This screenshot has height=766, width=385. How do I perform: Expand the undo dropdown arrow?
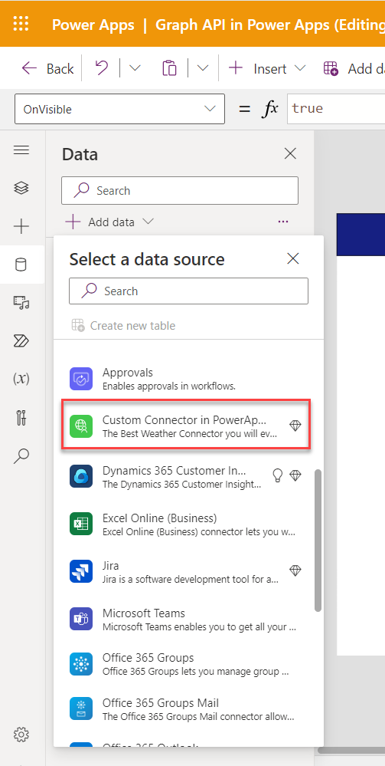point(134,68)
